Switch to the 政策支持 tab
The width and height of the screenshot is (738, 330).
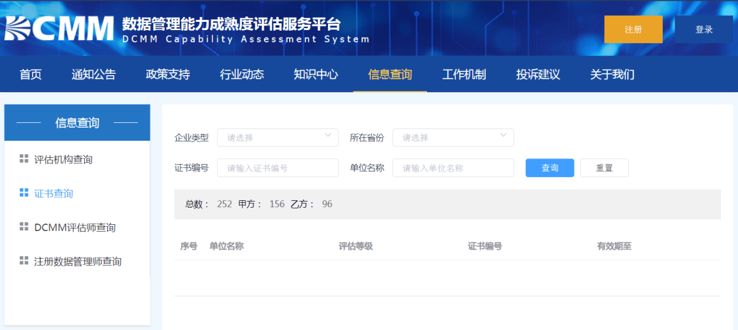[x=168, y=74]
